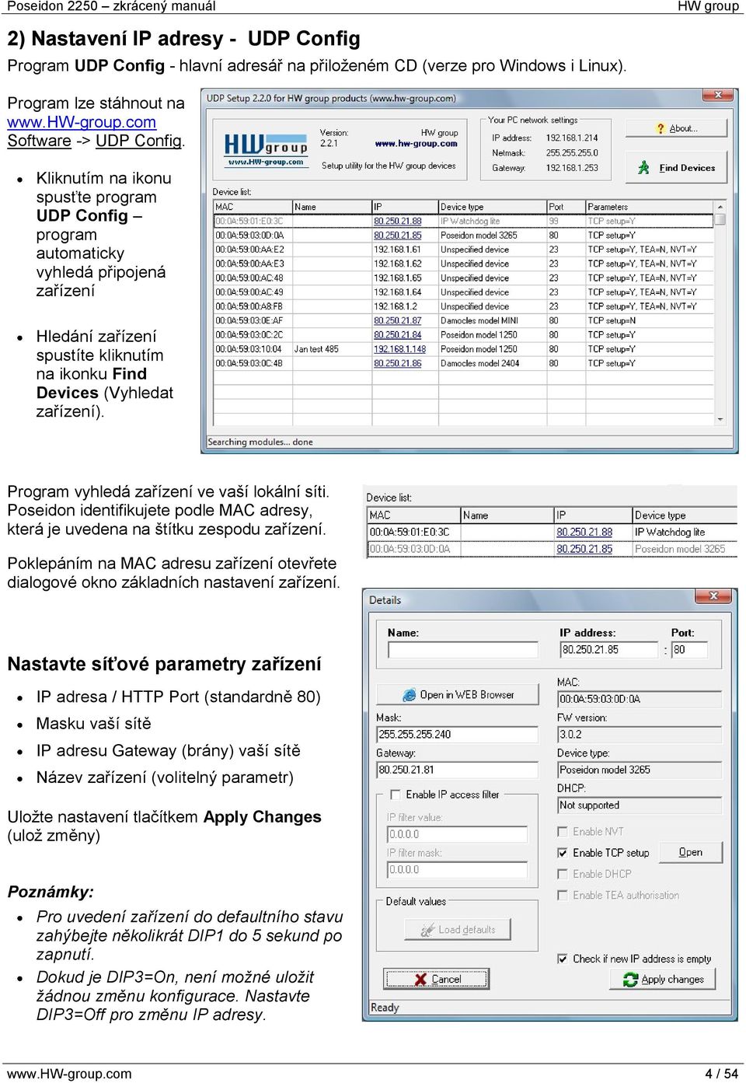Click the IP filter mask field

click(x=457, y=870)
